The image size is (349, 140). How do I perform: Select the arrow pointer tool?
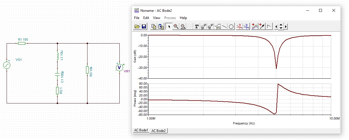[169, 27]
